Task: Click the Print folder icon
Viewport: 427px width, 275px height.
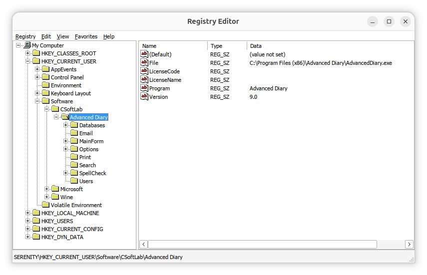Action: coord(74,157)
